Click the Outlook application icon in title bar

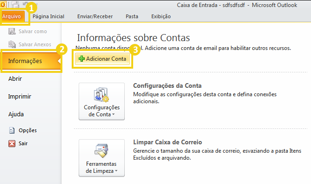tap(3, 4)
